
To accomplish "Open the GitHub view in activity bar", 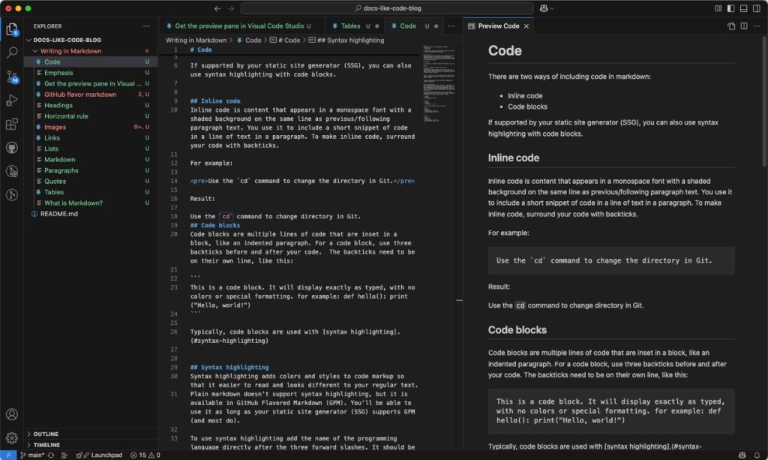I will 12,147.
